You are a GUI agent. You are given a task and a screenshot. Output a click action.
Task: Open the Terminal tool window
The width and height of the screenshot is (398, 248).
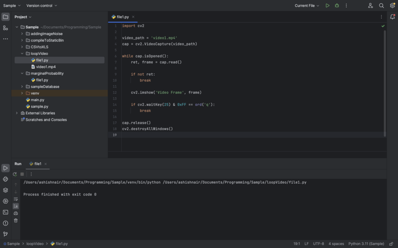pos(5,212)
